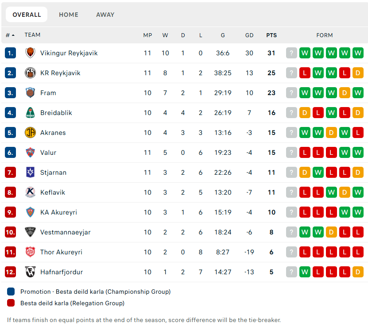The image size is (368, 330).
Task: Click the Stjarnan blue star badge
Action: pyautogui.click(x=30, y=173)
